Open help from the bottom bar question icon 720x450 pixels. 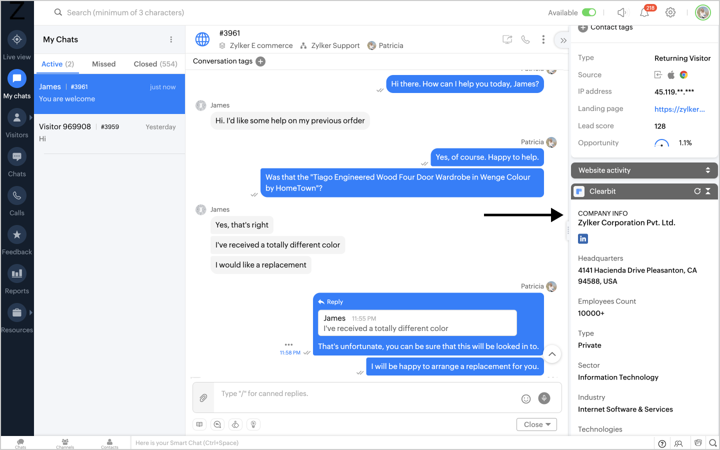pyautogui.click(x=662, y=443)
